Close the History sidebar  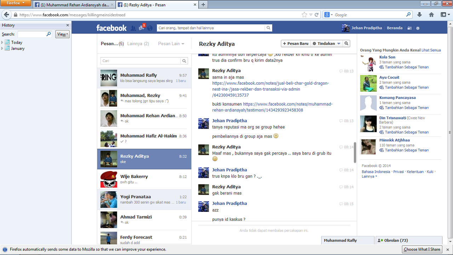[x=68, y=25]
